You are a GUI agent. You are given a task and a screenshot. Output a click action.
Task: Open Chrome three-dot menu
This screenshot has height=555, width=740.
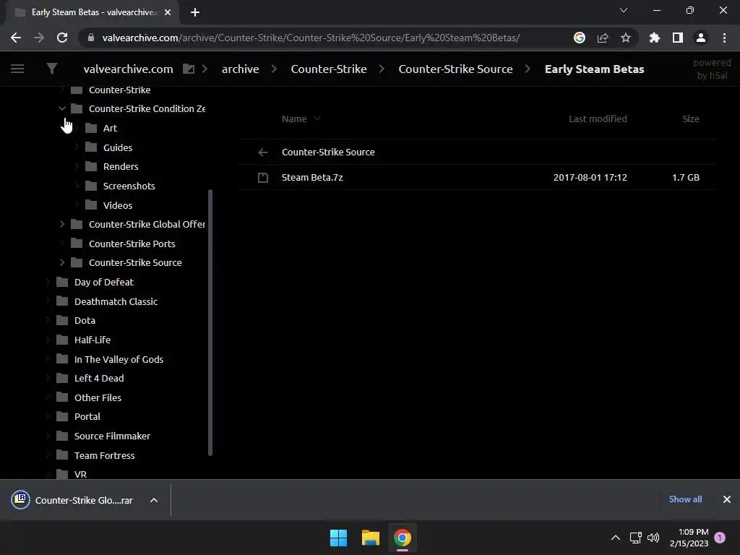[724, 38]
